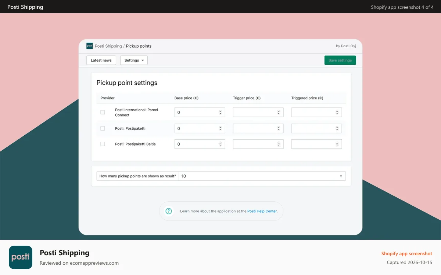Go to Posti Shipping breadcrumb
Screen dimensions: 441x275
pyautogui.click(x=108, y=46)
